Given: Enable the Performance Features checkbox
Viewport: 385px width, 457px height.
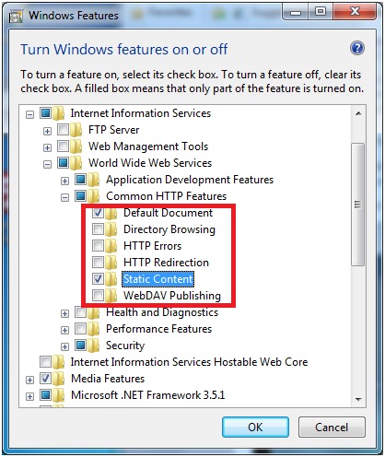Looking at the screenshot, I should (81, 329).
